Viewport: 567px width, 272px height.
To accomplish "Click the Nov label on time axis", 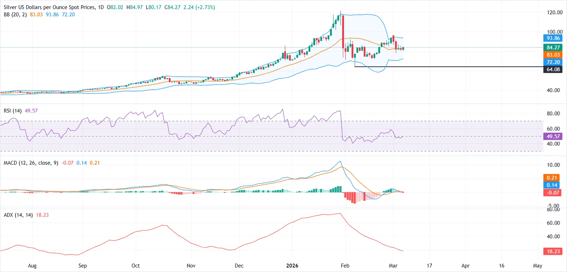I will pyautogui.click(x=191, y=265).
